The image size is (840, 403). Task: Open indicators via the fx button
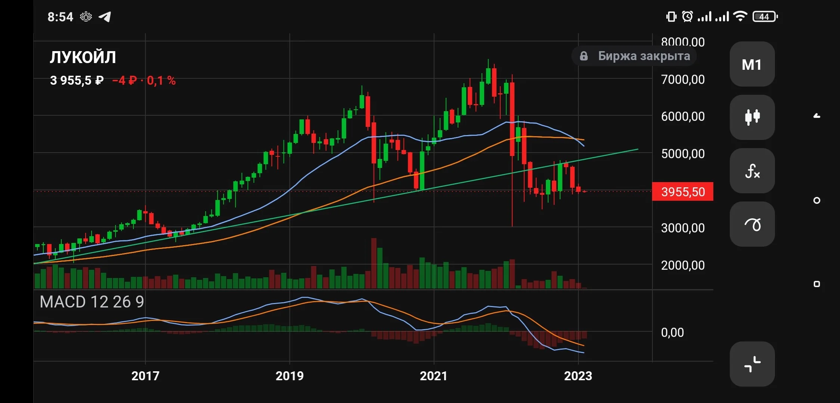click(x=752, y=171)
